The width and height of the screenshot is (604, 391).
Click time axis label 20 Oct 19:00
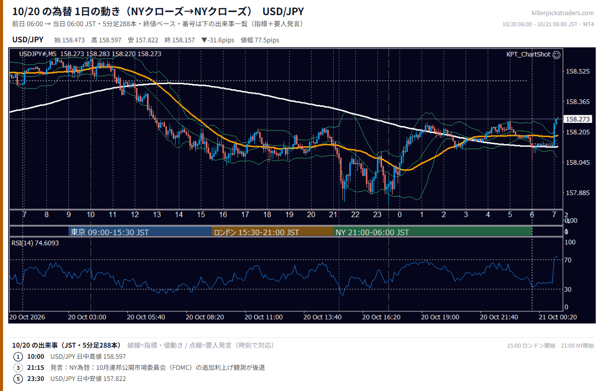pyautogui.click(x=440, y=317)
